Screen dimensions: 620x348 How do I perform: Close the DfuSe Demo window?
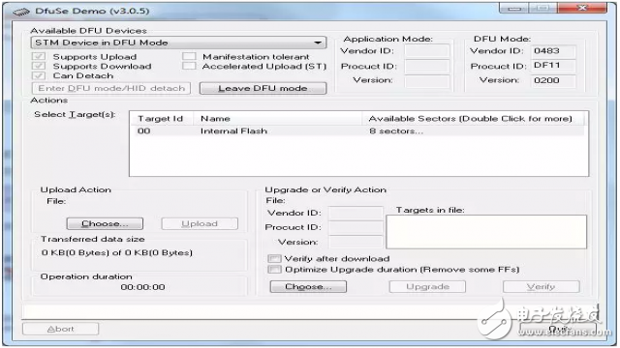[582, 8]
